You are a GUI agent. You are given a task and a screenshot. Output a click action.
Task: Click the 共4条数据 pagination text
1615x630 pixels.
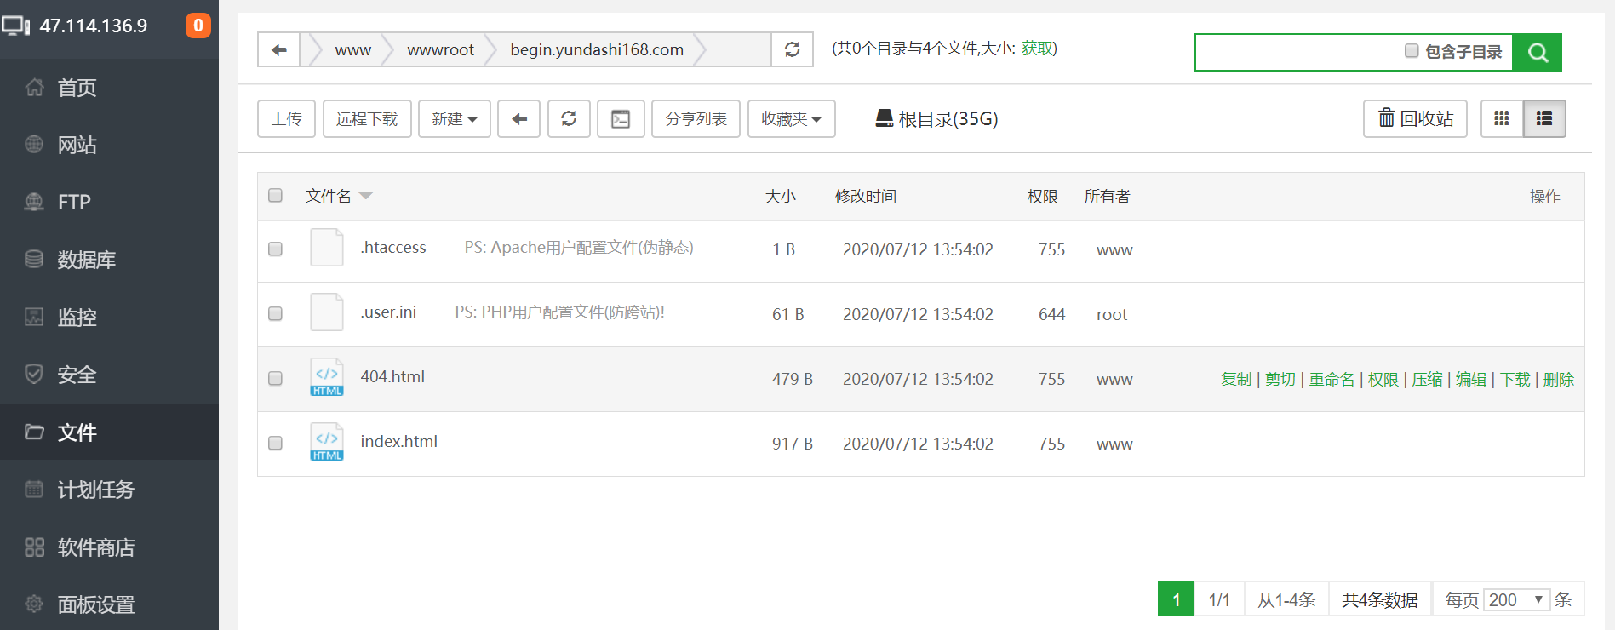(1380, 599)
